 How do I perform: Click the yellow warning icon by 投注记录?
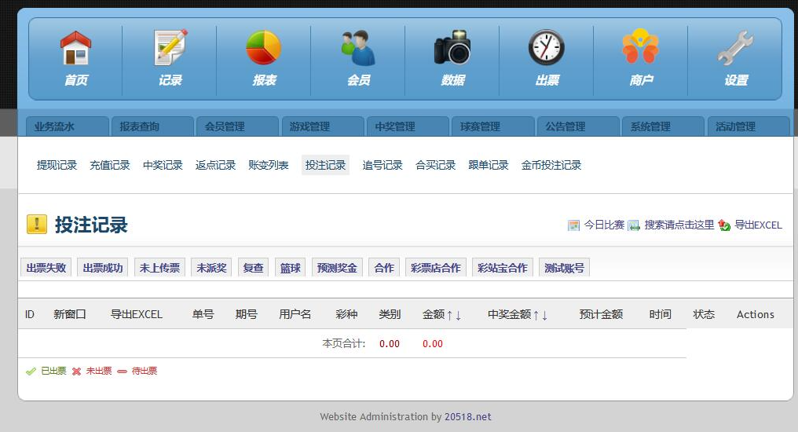click(37, 225)
